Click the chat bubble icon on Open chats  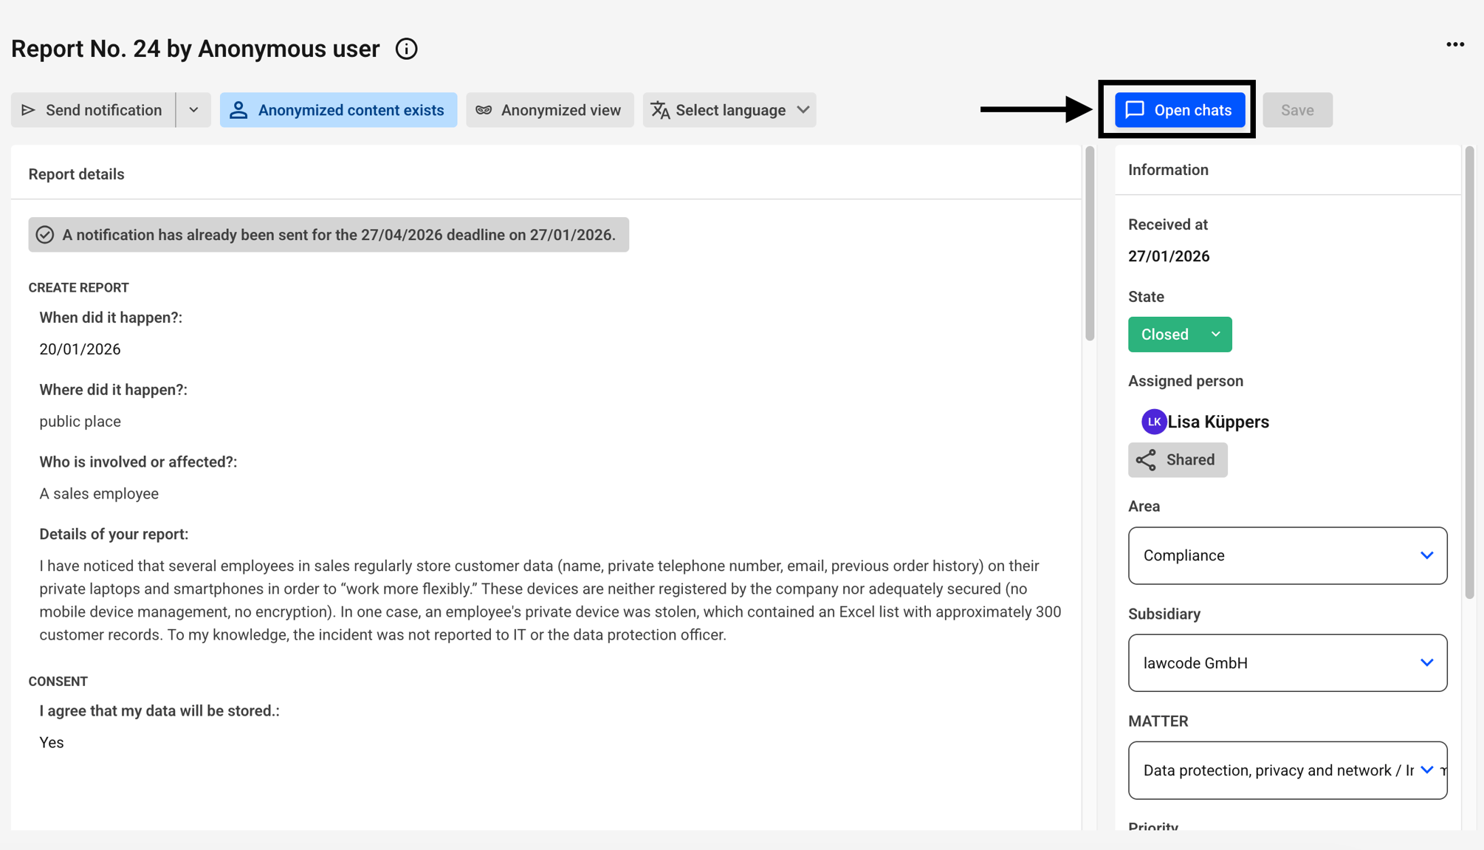pyautogui.click(x=1135, y=110)
